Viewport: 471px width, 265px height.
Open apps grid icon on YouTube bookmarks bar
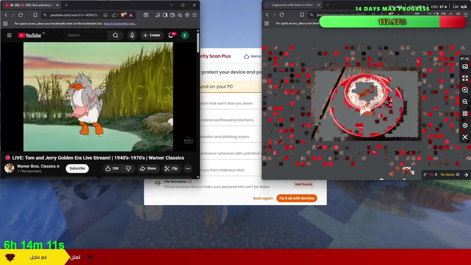tap(5, 24)
